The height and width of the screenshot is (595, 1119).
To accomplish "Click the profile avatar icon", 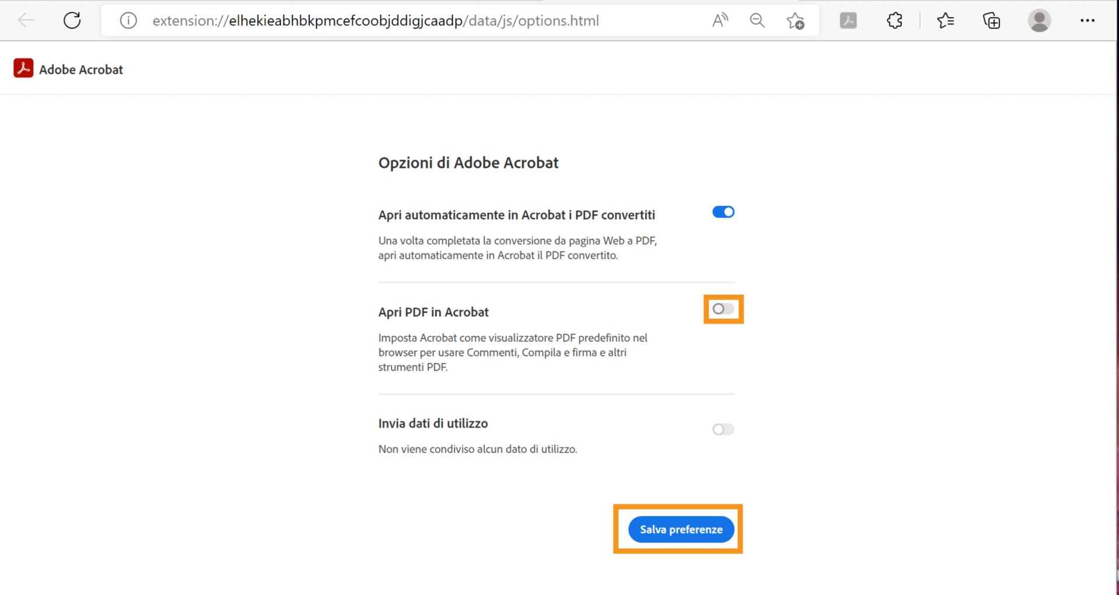I will click(x=1039, y=20).
